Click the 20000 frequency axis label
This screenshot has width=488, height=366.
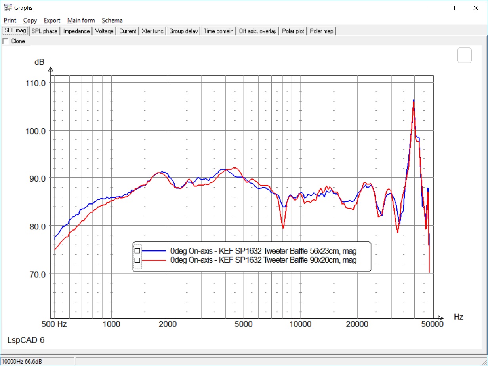357,324
